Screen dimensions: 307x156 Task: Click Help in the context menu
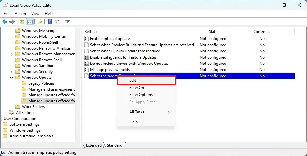click(146, 122)
